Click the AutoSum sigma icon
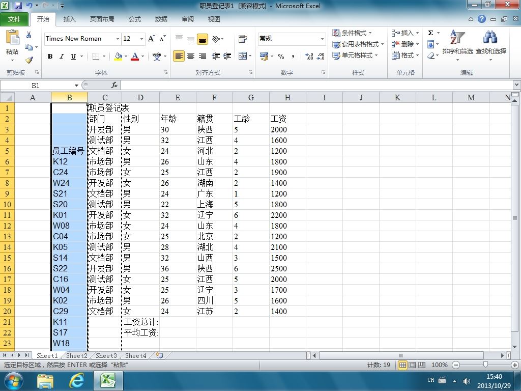Viewport: 521px width, 391px height. pyautogui.click(x=430, y=33)
